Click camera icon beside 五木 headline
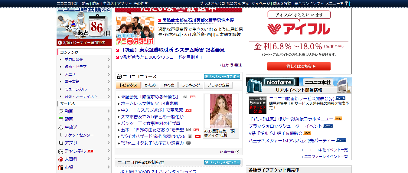The image size is (408, 173). pyautogui.click(x=188, y=130)
